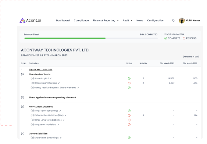This screenshot has width=207, height=144.
Task: Click COMPLETE status legend icon
Action: pos(166,38)
